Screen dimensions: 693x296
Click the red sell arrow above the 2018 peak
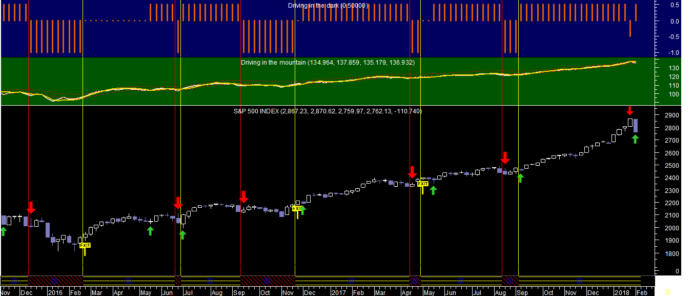pyautogui.click(x=630, y=111)
